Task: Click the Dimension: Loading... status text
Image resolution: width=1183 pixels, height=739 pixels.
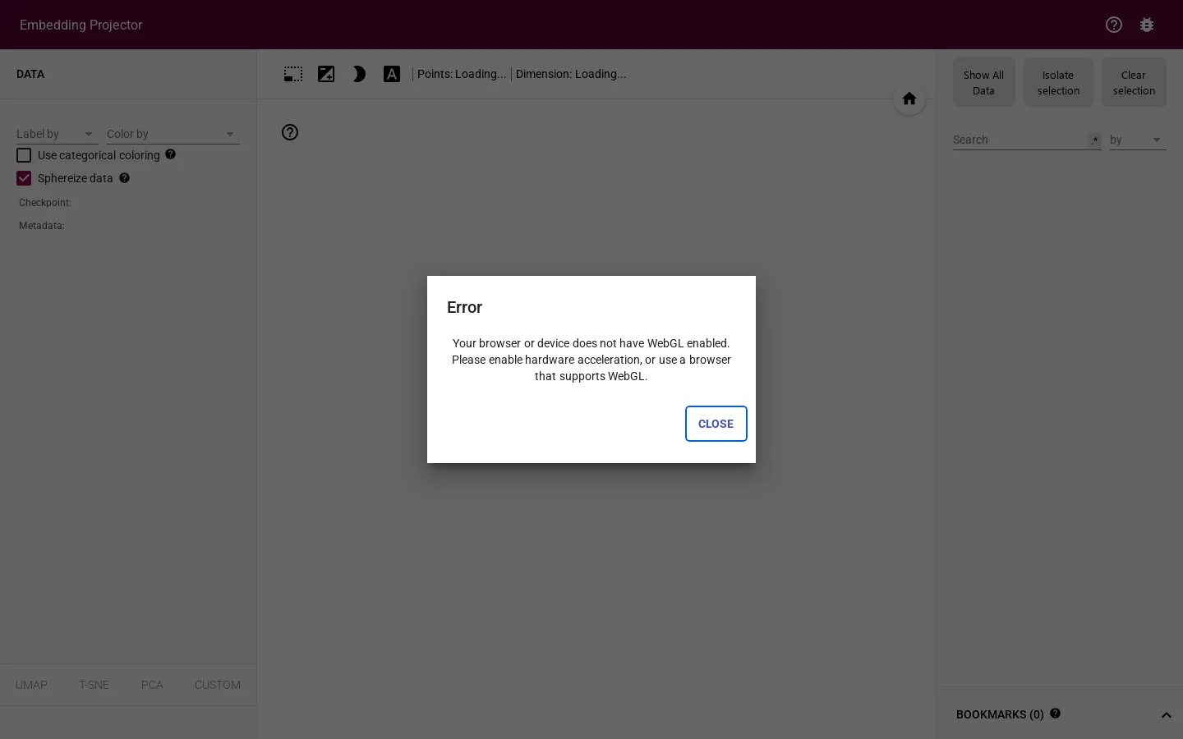Action: click(571, 74)
